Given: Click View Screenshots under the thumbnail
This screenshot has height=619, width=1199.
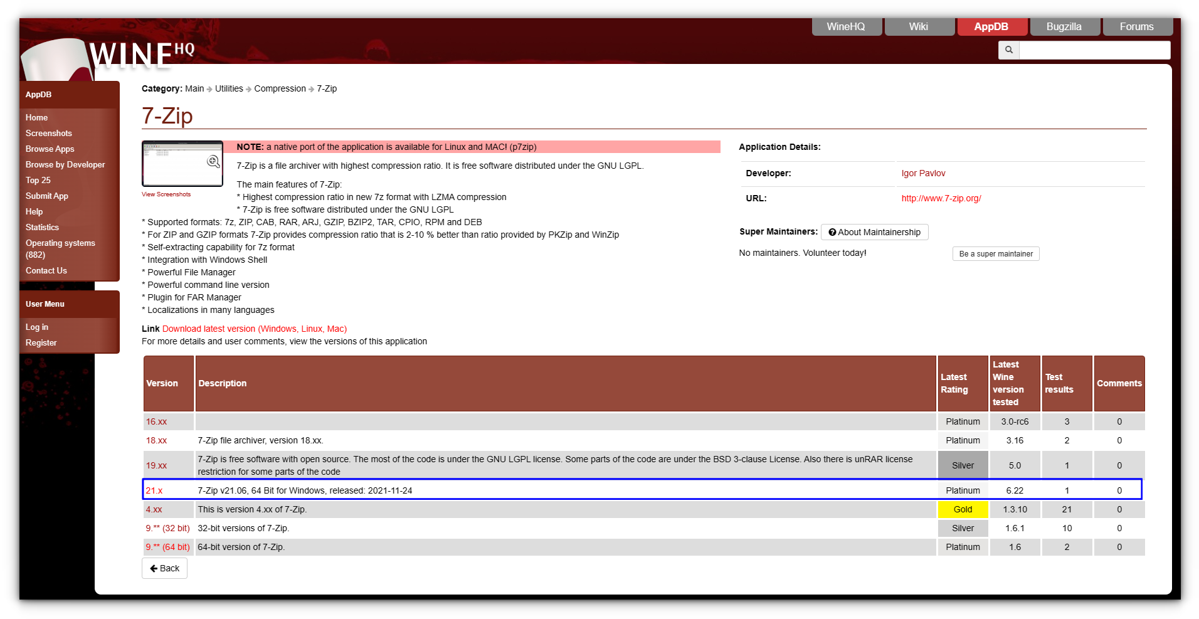Looking at the screenshot, I should click(x=166, y=194).
